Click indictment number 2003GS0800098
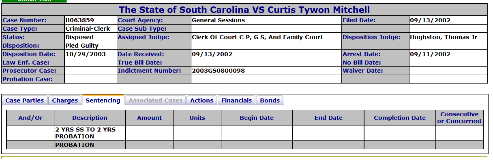493x161 pixels. pyautogui.click(x=218, y=71)
